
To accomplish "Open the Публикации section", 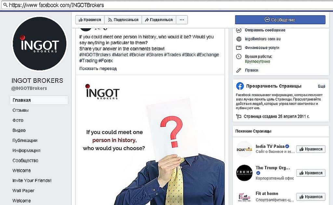I will 25,140.
